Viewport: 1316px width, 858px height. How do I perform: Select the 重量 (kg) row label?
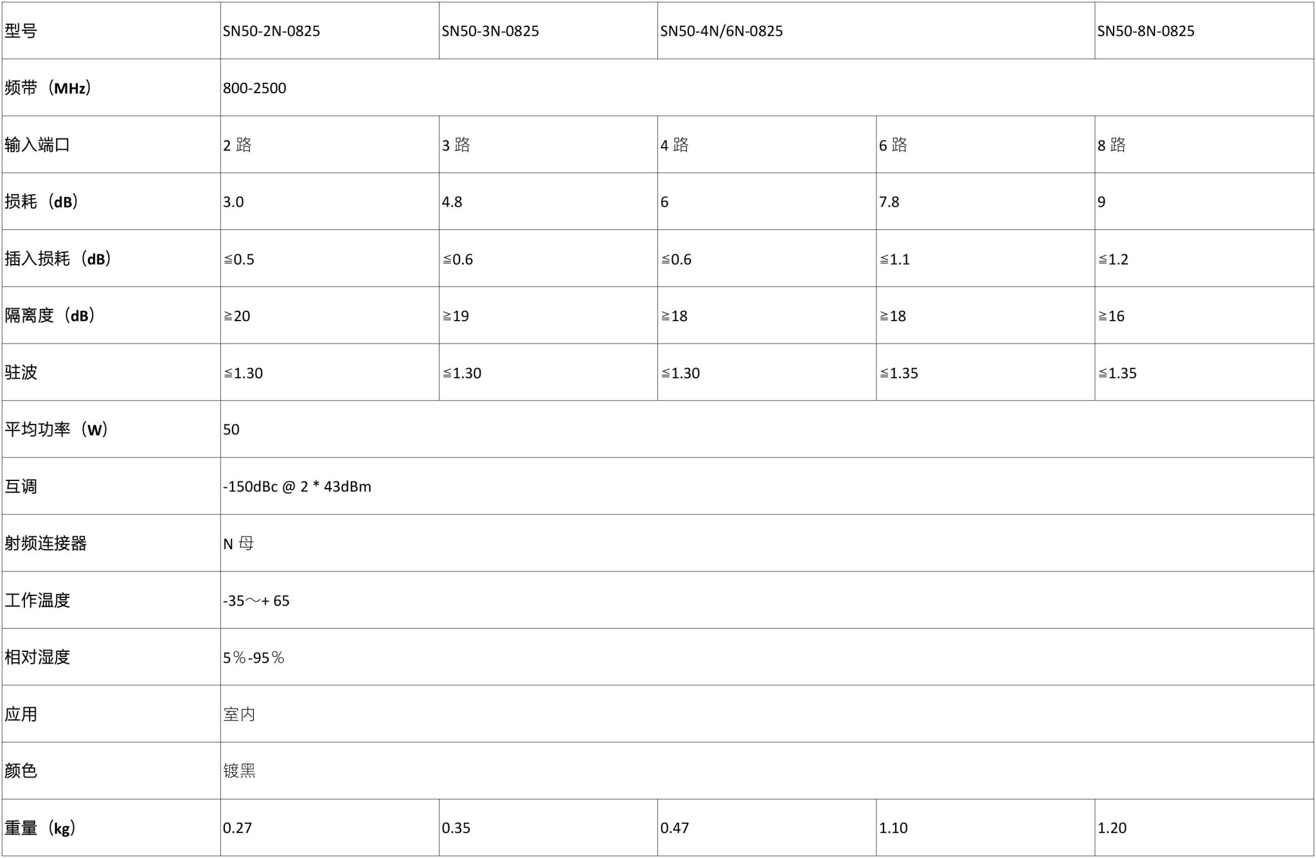click(111, 828)
